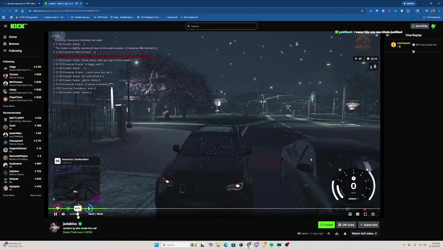
Task: Click the Gift Subs button
Action: [x=346, y=225]
